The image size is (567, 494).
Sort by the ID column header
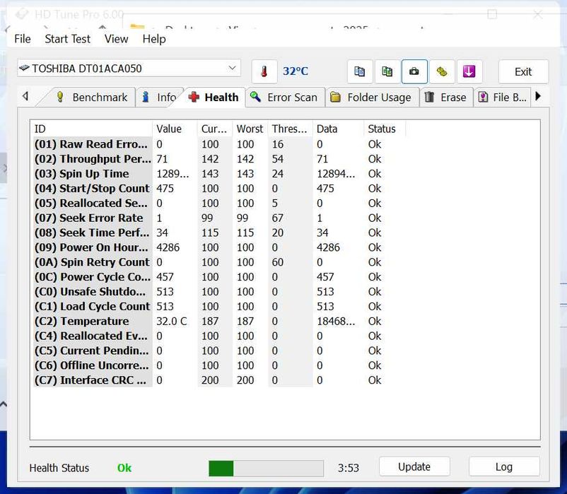tap(92, 129)
